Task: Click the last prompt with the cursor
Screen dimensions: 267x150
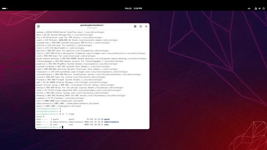Action: coord(50,127)
